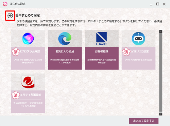Click the LAVIE logo icon
170x126 pixels.
[102, 39]
